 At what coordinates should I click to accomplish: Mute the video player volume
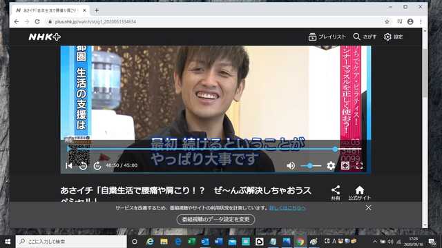[x=291, y=165]
